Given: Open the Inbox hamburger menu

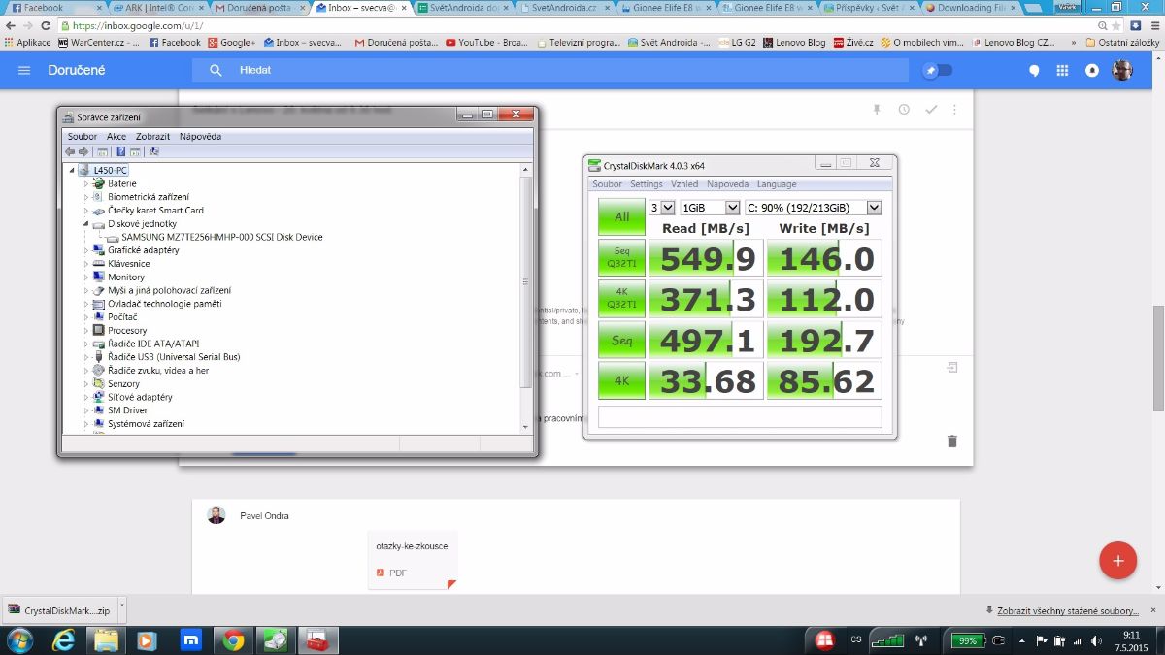Looking at the screenshot, I should (24, 71).
